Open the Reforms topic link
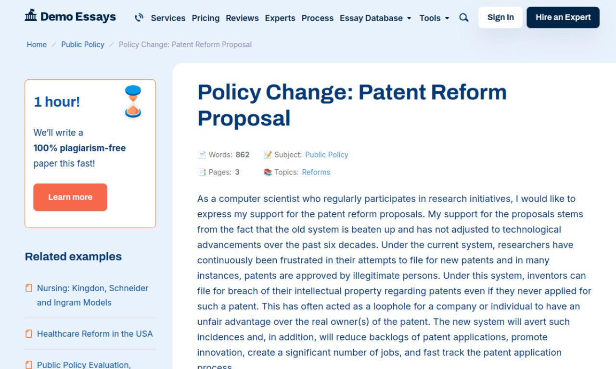 [x=316, y=172]
